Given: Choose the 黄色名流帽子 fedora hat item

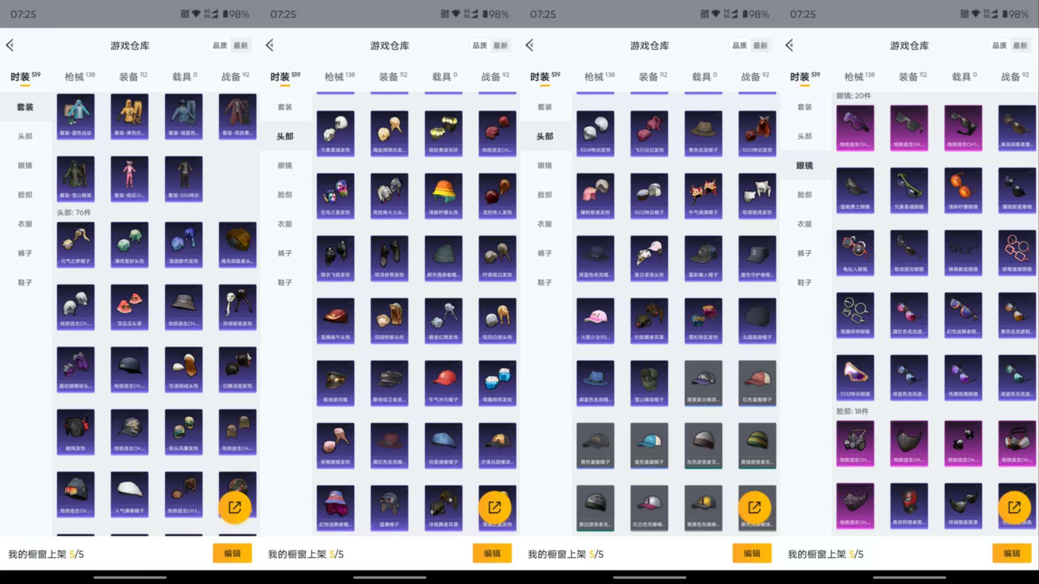Looking at the screenshot, I should pos(703,133).
